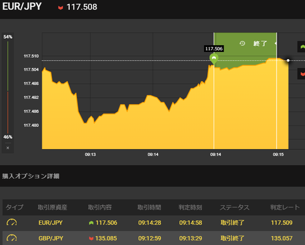Click the red down arrow next to 117.508
Screen dimensions: 305x245
pyautogui.click(x=60, y=8)
